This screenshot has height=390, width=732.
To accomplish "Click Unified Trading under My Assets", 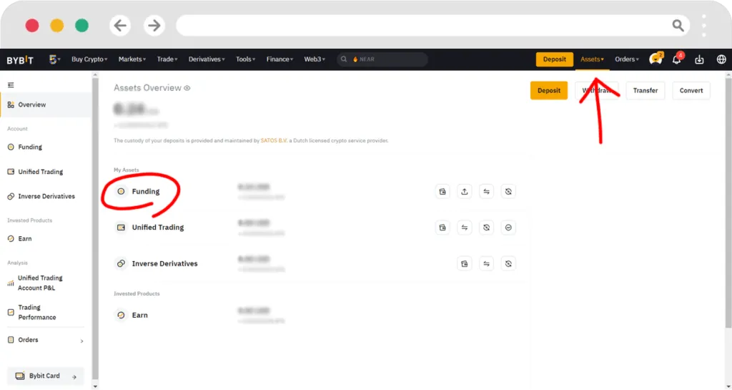I will (158, 228).
